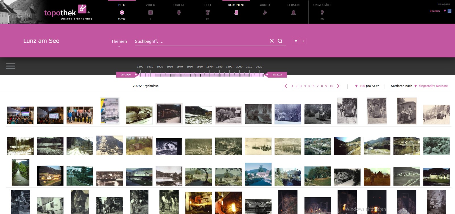Select the DOKUMENT media type icon
Viewport: 455px width, 214px height.
236,13
